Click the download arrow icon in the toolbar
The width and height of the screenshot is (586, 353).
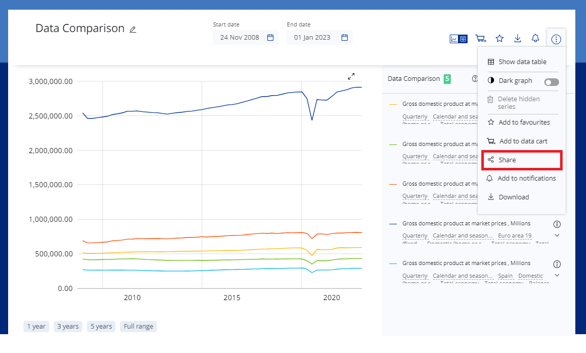[517, 39]
